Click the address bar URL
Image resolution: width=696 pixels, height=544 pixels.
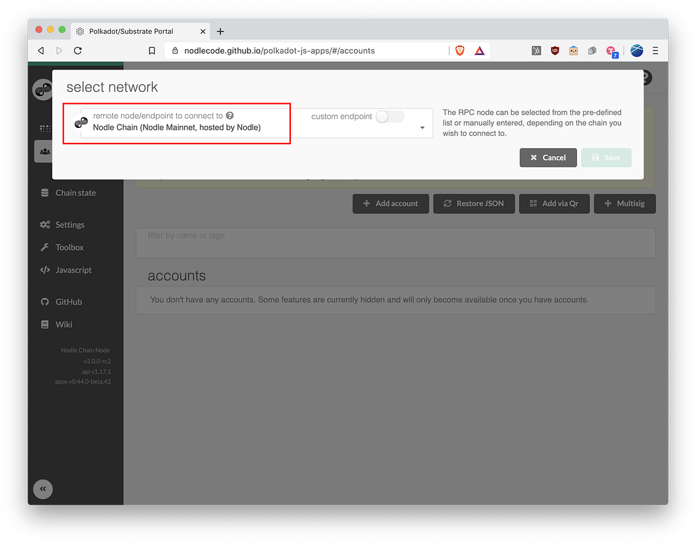tap(279, 50)
